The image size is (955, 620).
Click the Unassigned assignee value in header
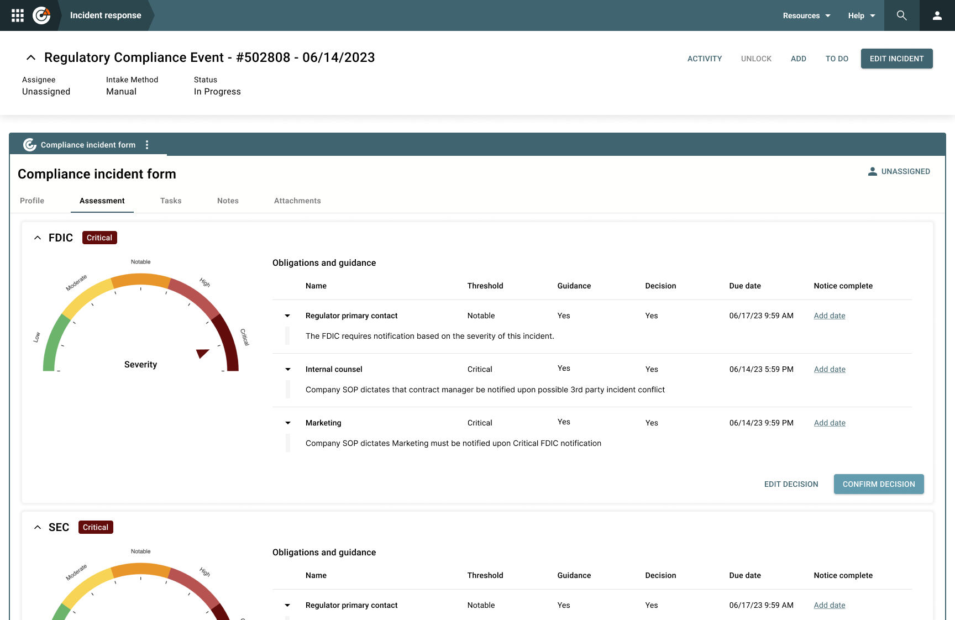coord(46,92)
